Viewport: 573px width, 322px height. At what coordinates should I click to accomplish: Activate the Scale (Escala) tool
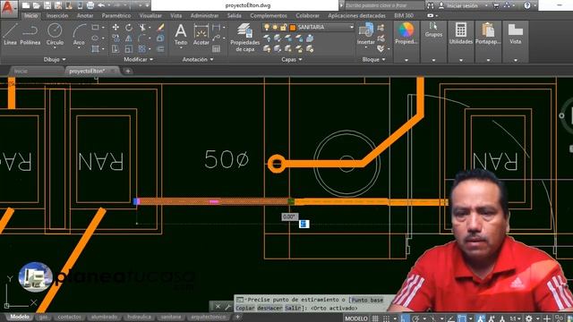129,48
